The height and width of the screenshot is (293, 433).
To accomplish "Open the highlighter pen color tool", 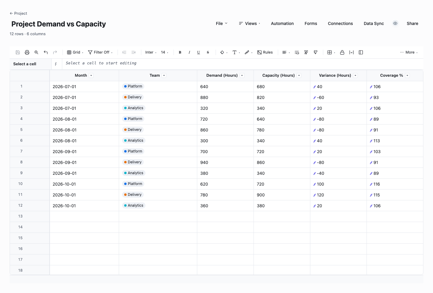I will [x=248, y=52].
